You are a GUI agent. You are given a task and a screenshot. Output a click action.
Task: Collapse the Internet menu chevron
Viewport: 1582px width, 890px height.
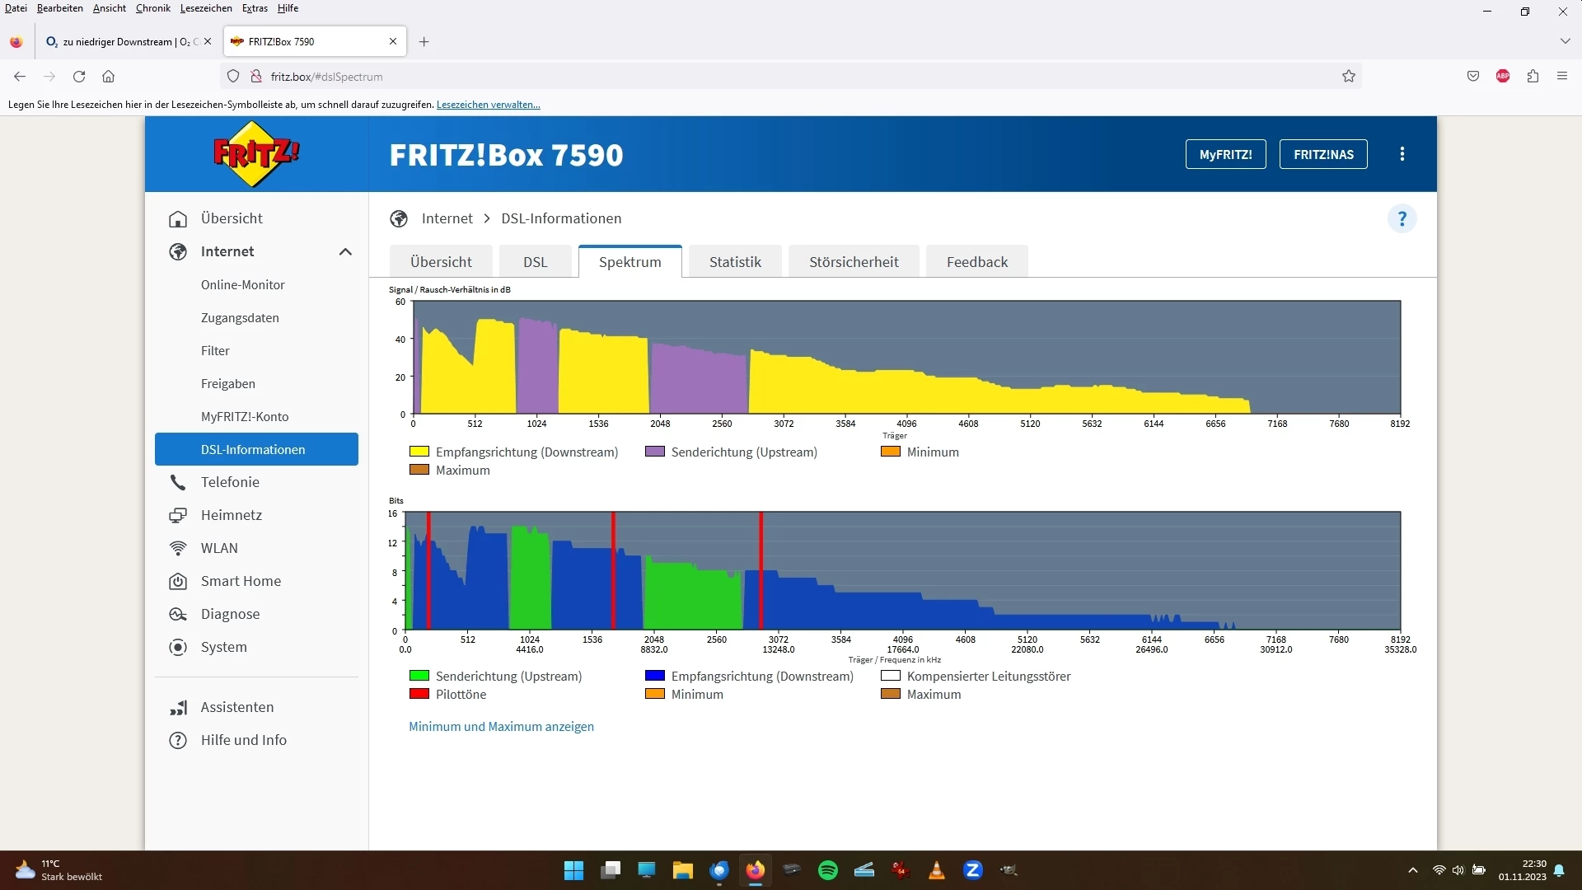345,251
